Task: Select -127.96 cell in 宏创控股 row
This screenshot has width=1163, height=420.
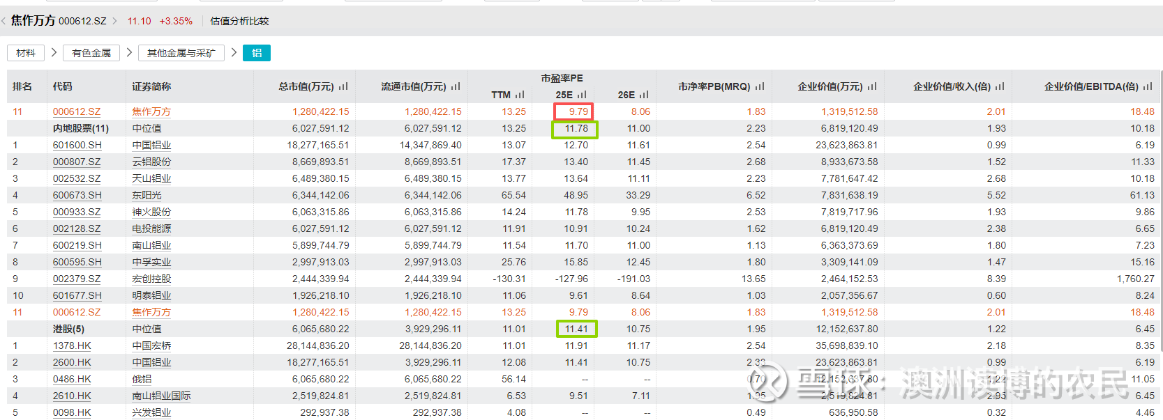Action: point(571,279)
